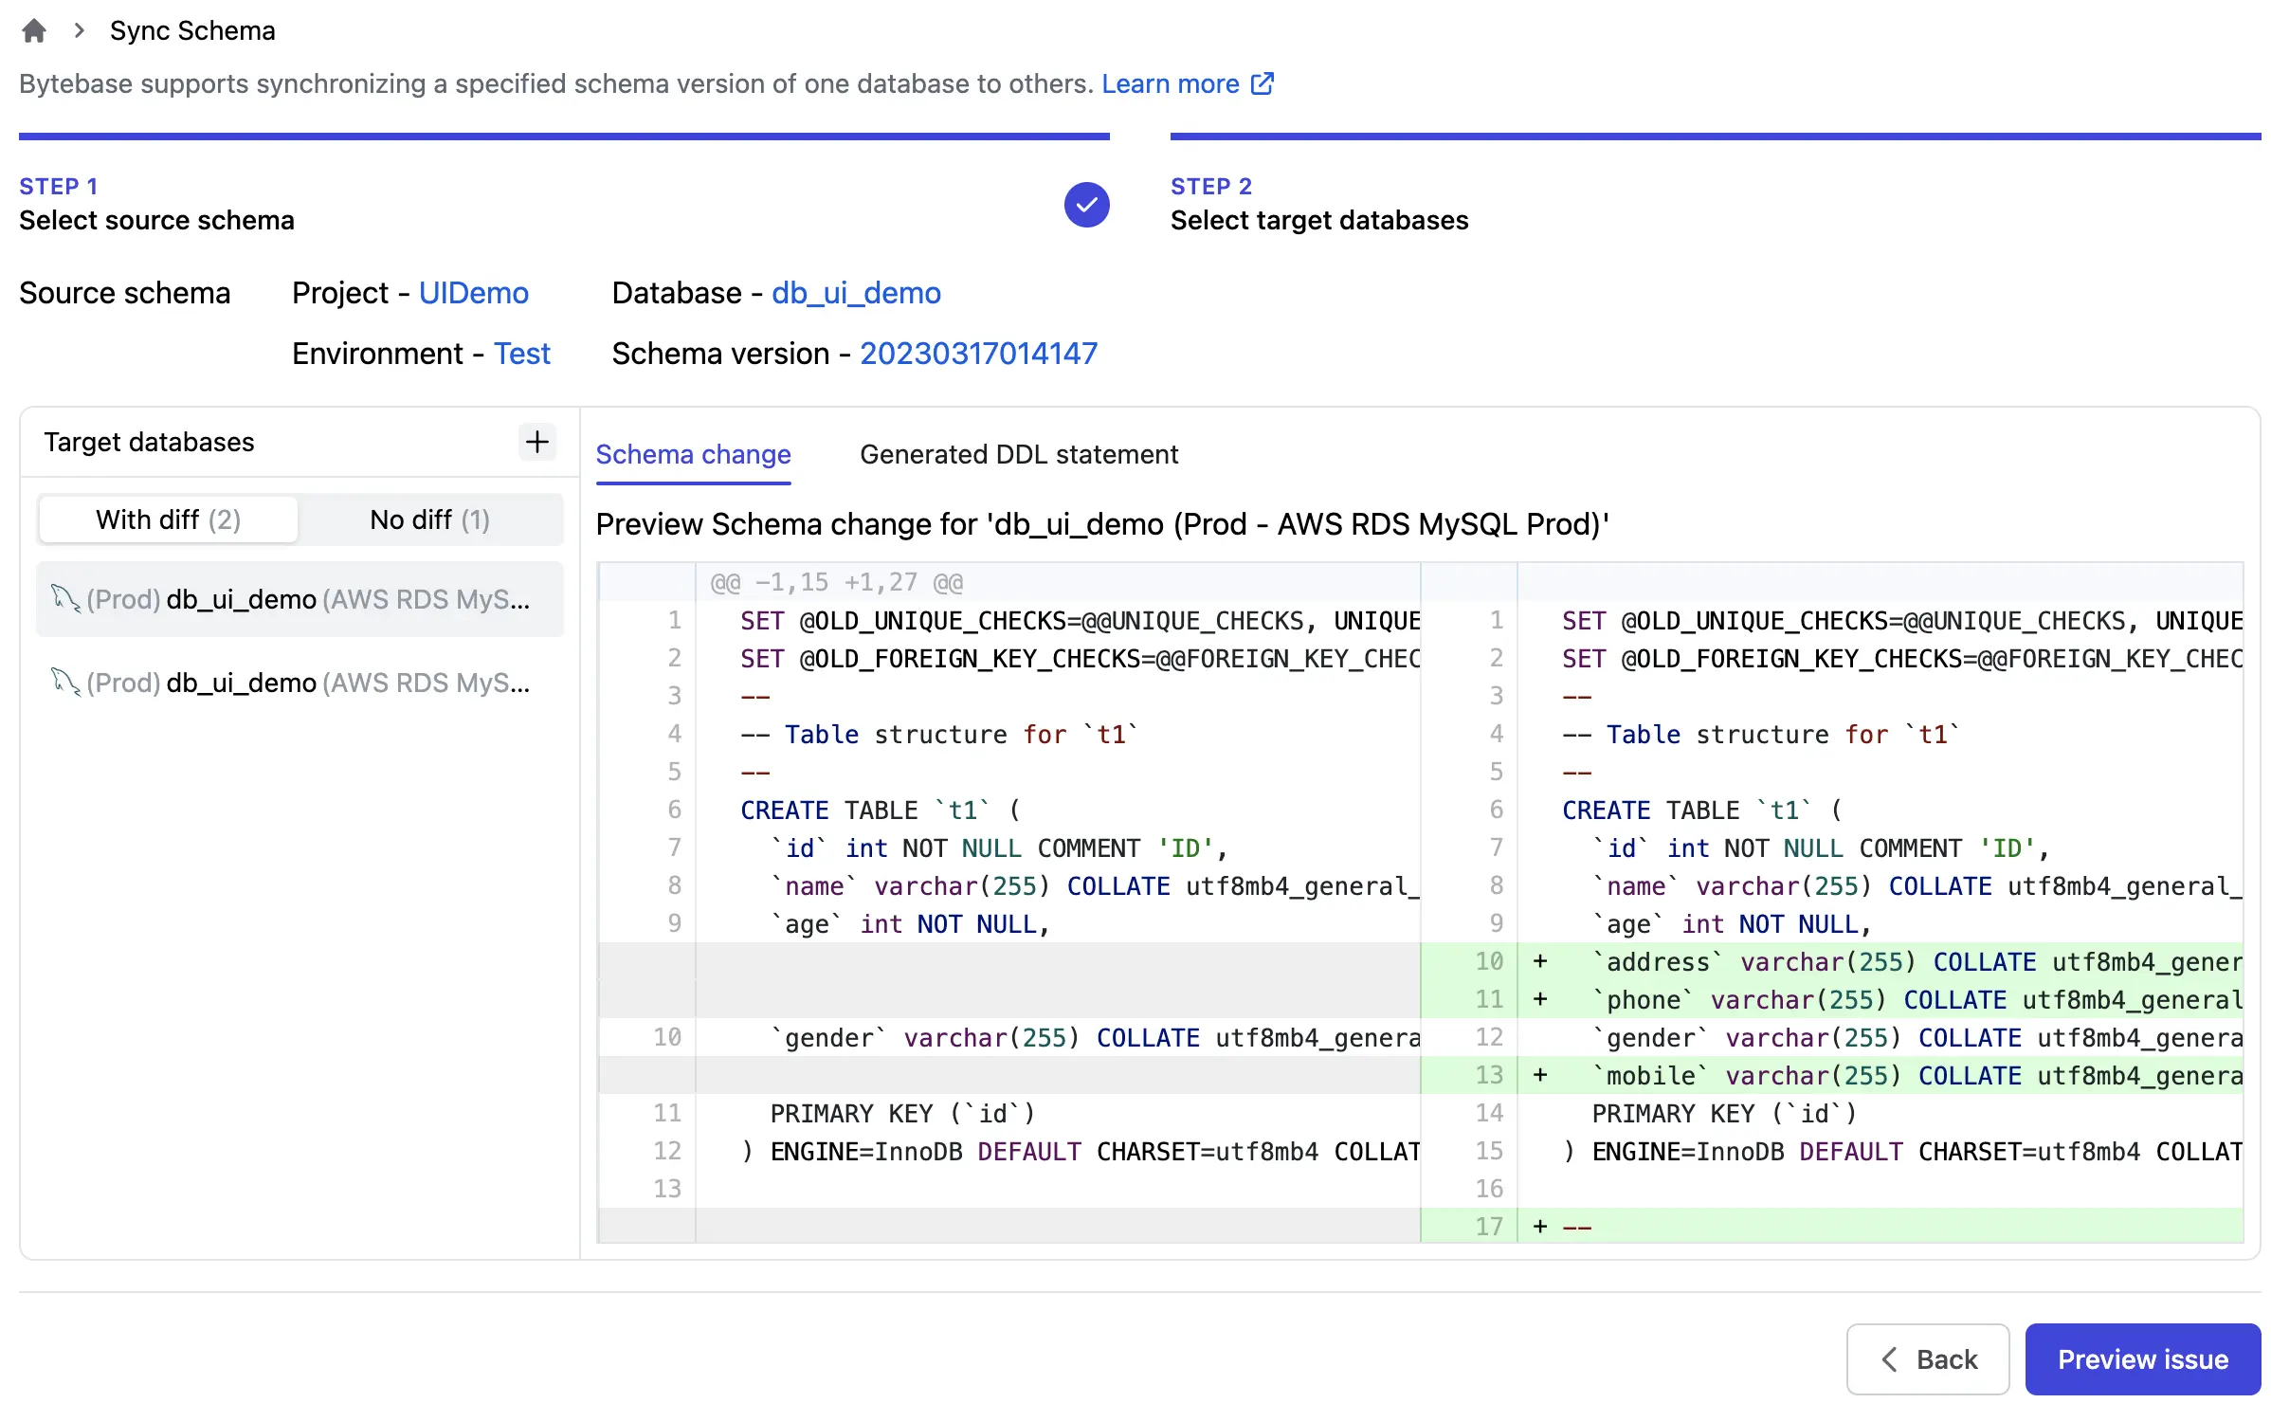Click the Preview issue button
Image resolution: width=2271 pixels, height=1403 pixels.
(2142, 1358)
